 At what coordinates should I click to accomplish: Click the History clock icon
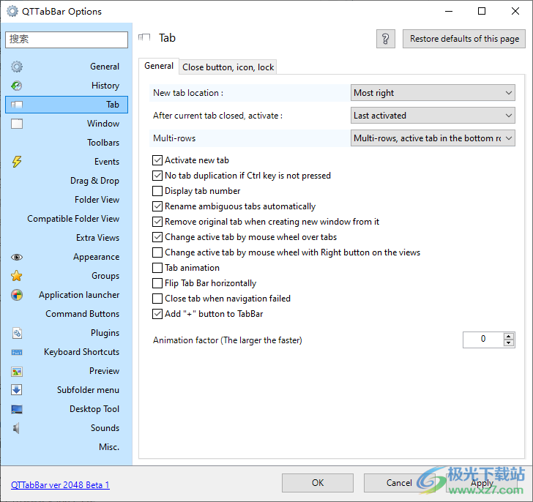17,86
